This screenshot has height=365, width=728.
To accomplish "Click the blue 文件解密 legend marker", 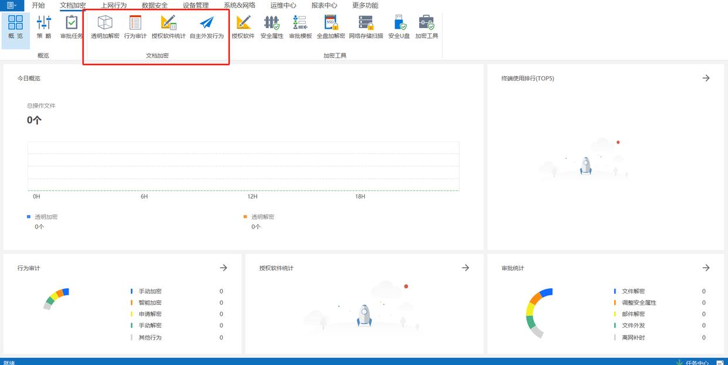I will pyautogui.click(x=615, y=291).
